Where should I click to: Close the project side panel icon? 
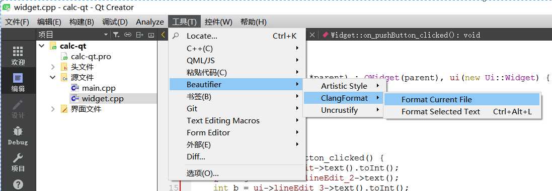[x=151, y=35]
